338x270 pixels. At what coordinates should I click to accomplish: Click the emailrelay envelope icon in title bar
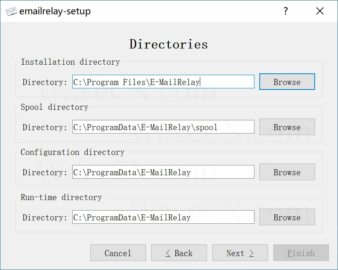(11, 11)
